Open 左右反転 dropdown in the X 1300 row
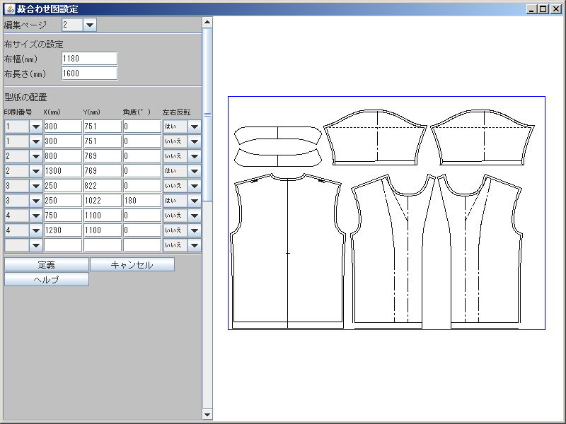 click(x=195, y=171)
